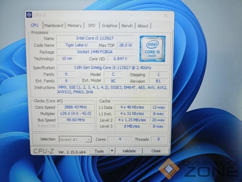Switch to the Mainboard tab
242x182 pixels.
[x=54, y=26]
